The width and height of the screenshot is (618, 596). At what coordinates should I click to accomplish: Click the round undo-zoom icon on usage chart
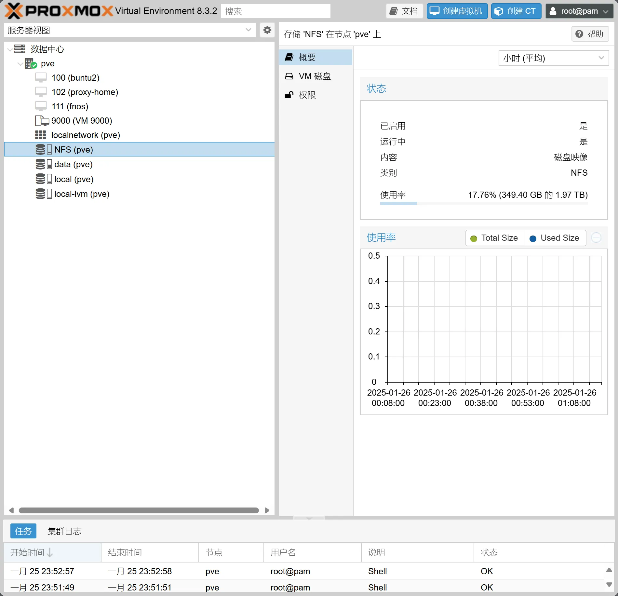click(596, 238)
